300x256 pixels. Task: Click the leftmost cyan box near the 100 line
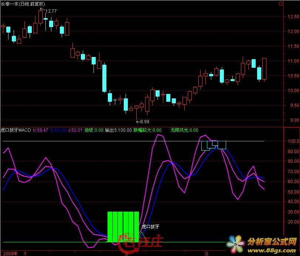(x=205, y=146)
